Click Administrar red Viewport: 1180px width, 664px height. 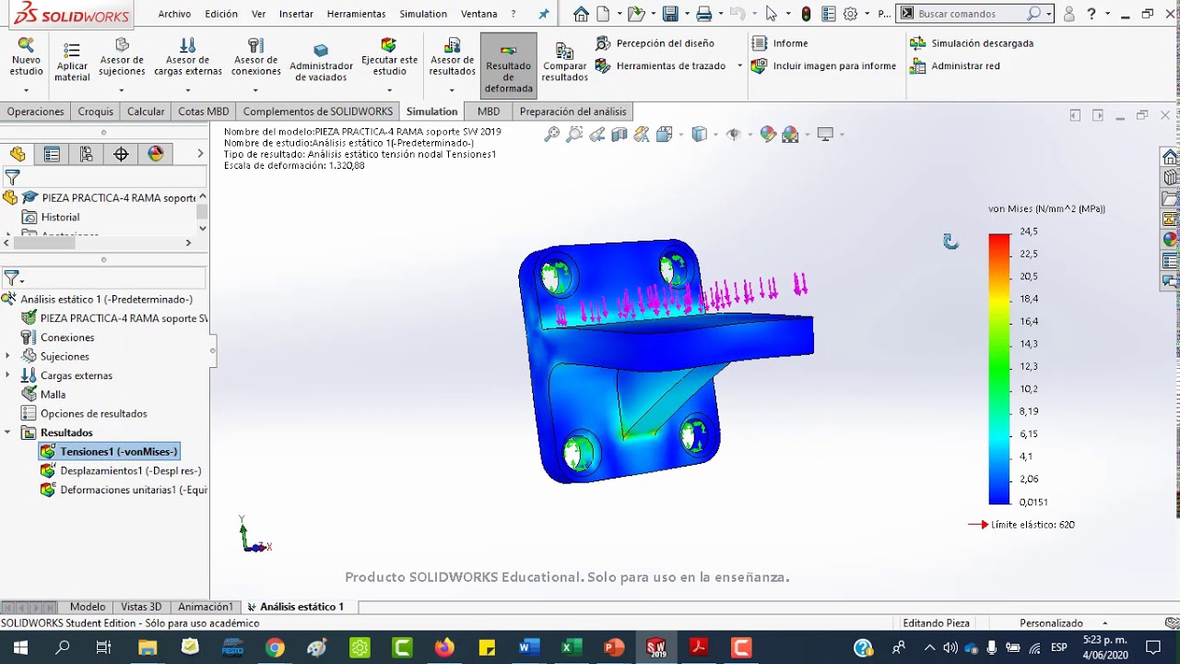(955, 65)
